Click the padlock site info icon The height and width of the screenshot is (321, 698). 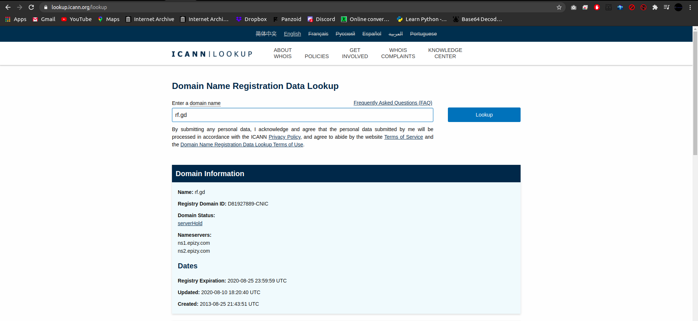coord(46,7)
